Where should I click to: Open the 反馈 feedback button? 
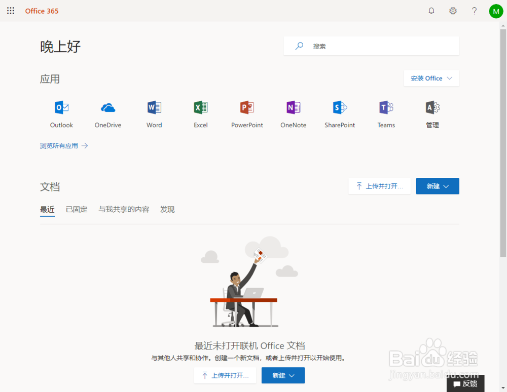465,383
